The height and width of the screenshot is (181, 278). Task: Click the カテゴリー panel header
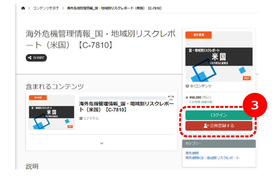219,143
